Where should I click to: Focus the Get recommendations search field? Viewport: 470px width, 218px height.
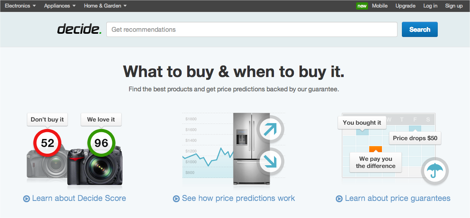pos(252,29)
